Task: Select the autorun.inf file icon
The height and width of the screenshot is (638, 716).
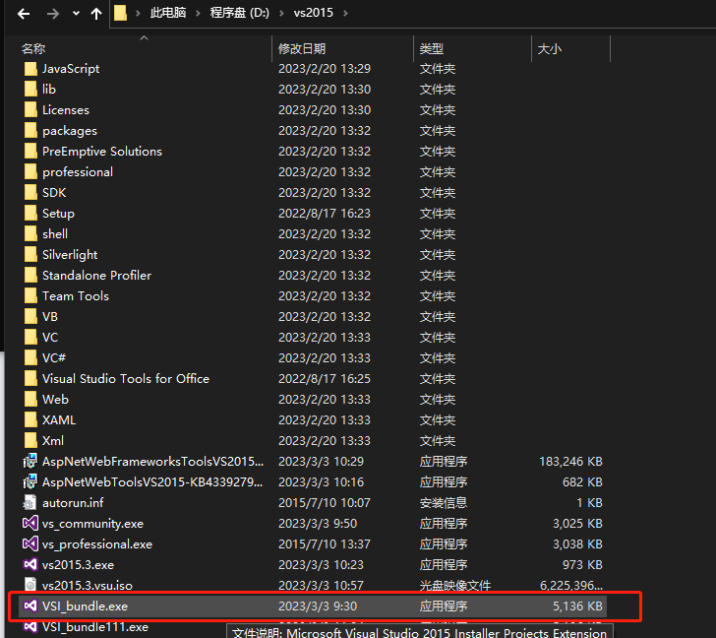Action: pos(30,503)
